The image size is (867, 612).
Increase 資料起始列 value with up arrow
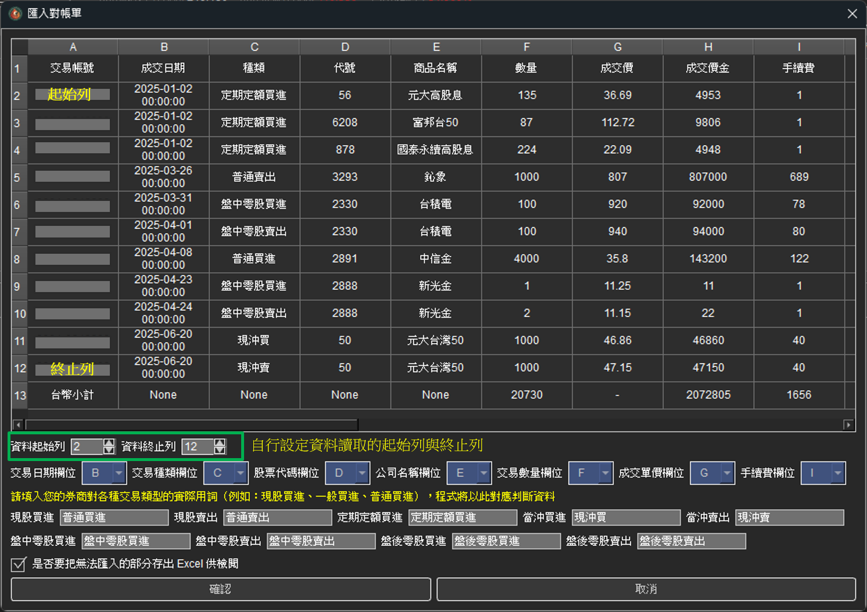109,442
